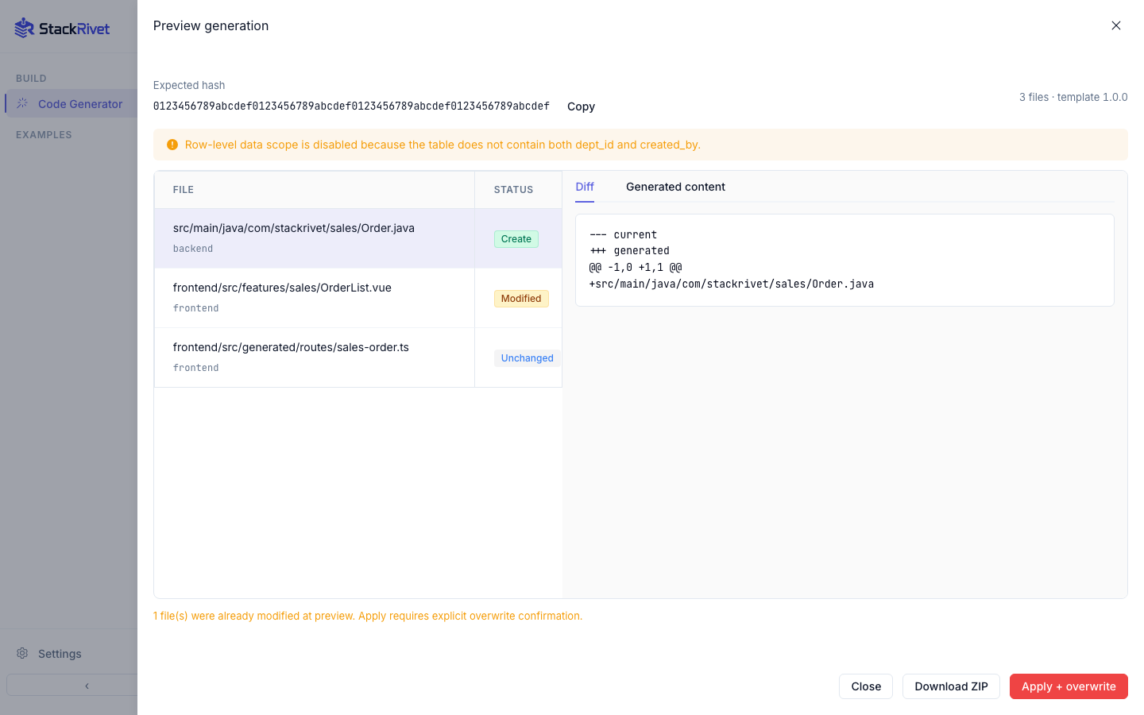Click the Modified status badge
The image size is (1144, 715).
pyautogui.click(x=521, y=299)
